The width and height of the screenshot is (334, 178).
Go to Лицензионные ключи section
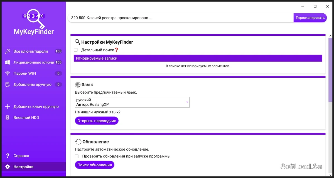coord(34,62)
